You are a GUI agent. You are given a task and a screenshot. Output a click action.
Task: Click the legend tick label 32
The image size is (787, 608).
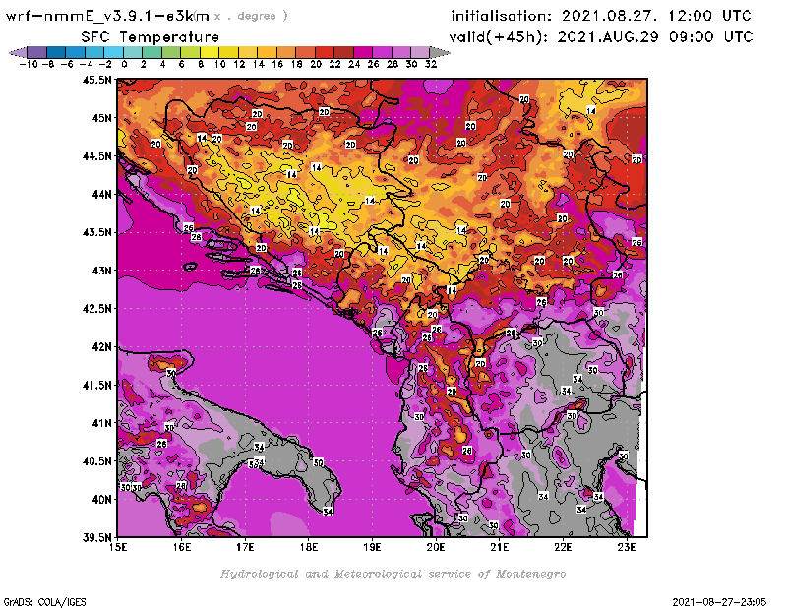point(431,64)
